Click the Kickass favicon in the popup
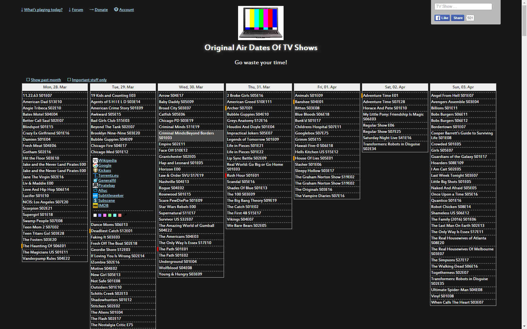This screenshot has width=527, height=329. pyautogui.click(x=95, y=170)
